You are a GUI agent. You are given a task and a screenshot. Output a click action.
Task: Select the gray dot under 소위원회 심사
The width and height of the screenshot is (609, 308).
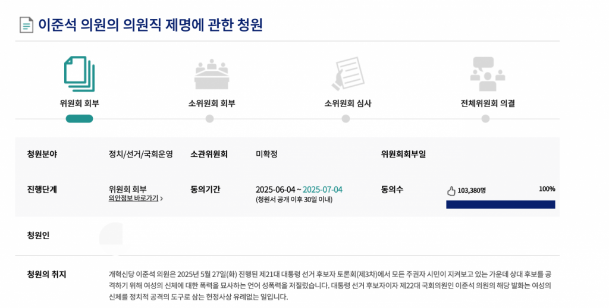pos(346,118)
